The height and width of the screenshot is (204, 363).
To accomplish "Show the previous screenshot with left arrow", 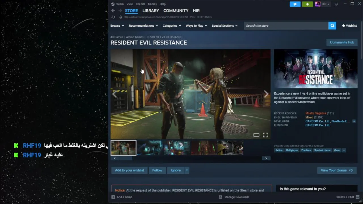I will coord(115,94).
